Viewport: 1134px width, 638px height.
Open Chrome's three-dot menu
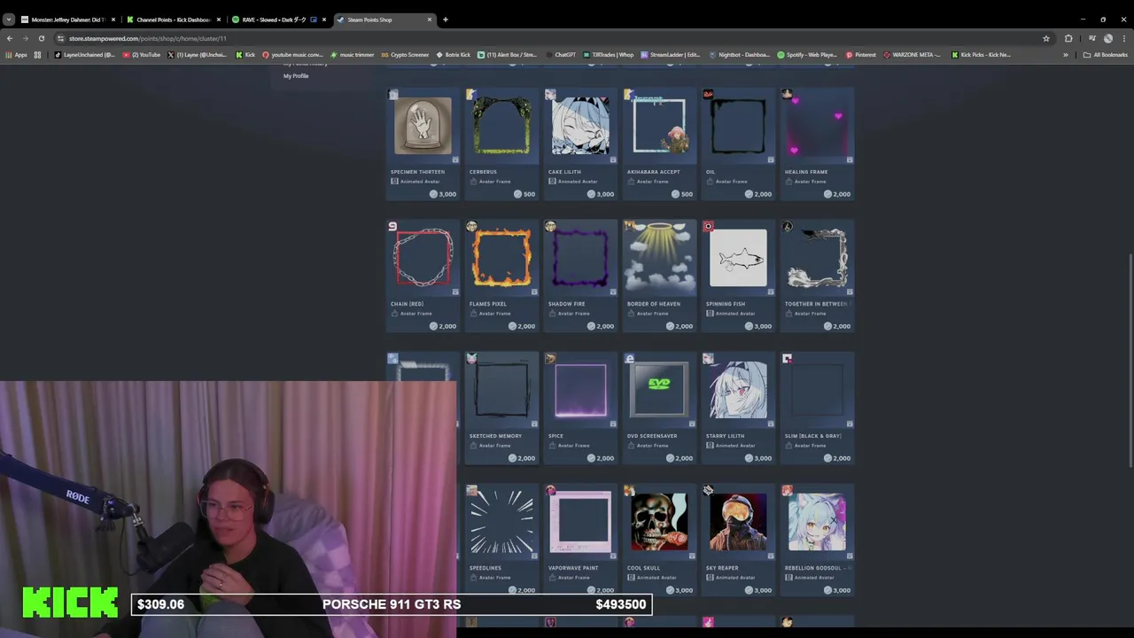click(1125, 38)
